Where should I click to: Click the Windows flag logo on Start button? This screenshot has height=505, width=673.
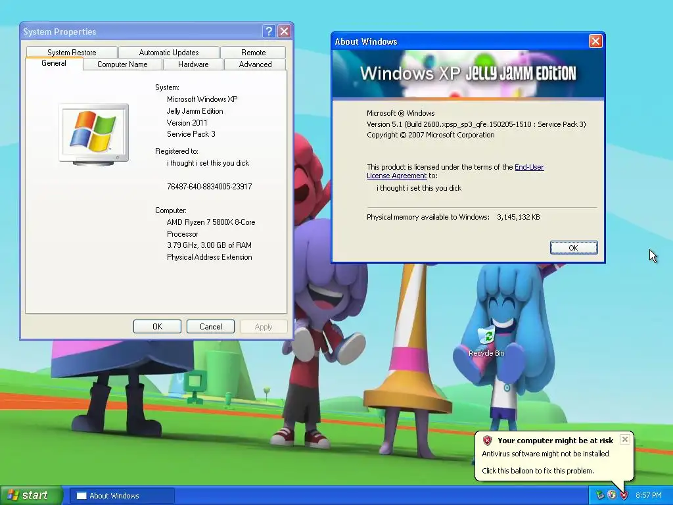(x=13, y=495)
